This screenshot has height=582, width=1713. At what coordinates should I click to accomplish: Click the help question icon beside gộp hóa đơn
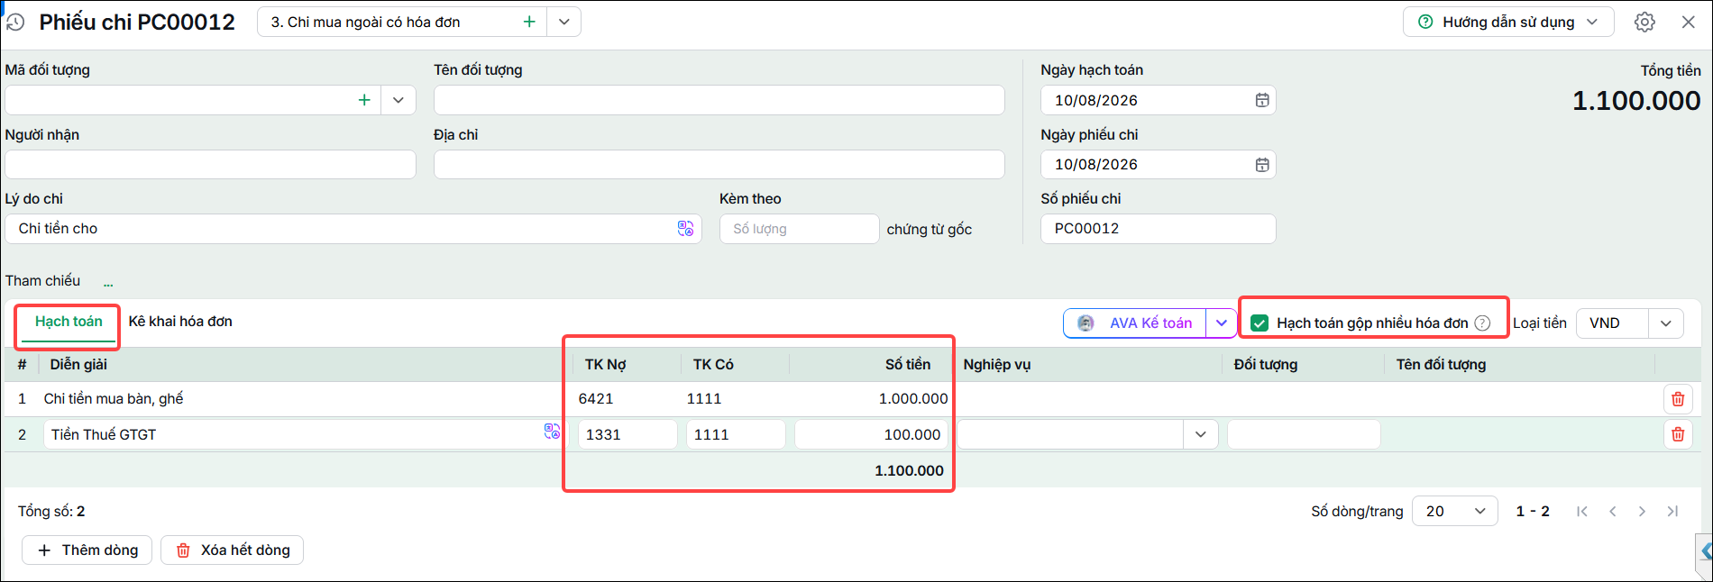[x=1482, y=323]
